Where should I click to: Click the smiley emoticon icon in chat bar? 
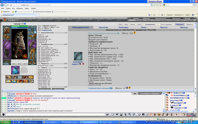click(x=139, y=114)
